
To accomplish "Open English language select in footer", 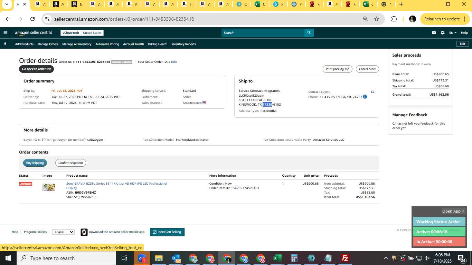I will (x=63, y=232).
